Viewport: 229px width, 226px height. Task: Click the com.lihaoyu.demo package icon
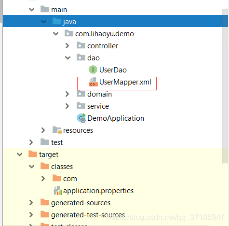click(69, 33)
